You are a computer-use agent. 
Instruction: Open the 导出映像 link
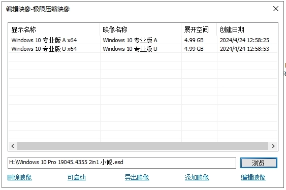pos(137,177)
